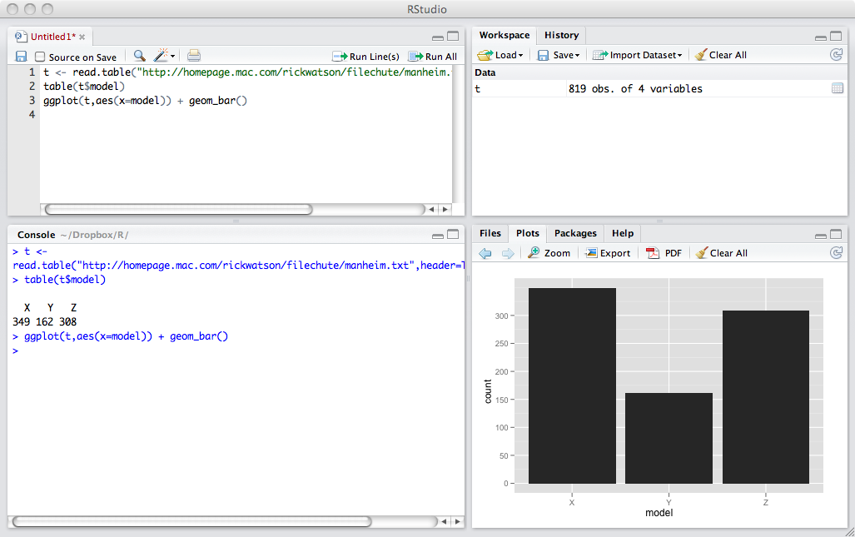The image size is (855, 537).
Task: Open the Import Dataset dropdown
Action: (637, 55)
